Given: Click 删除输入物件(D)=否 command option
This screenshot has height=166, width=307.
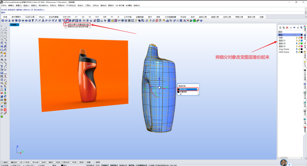Looking at the screenshot, I should pos(24,10).
